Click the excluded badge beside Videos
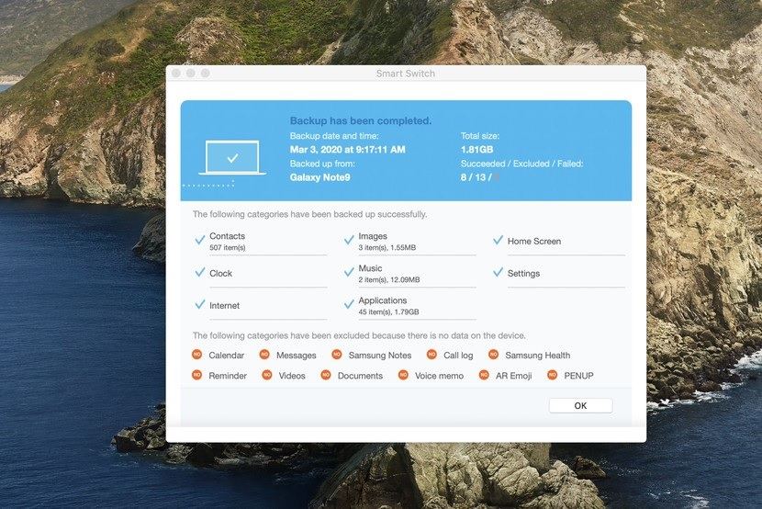 tap(267, 375)
